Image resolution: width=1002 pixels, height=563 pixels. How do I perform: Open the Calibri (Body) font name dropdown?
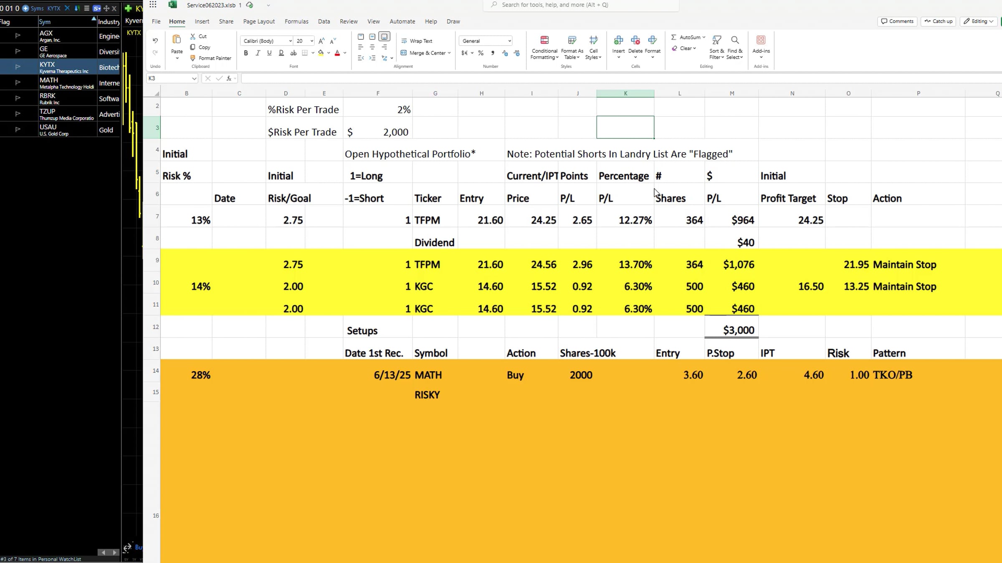click(290, 41)
